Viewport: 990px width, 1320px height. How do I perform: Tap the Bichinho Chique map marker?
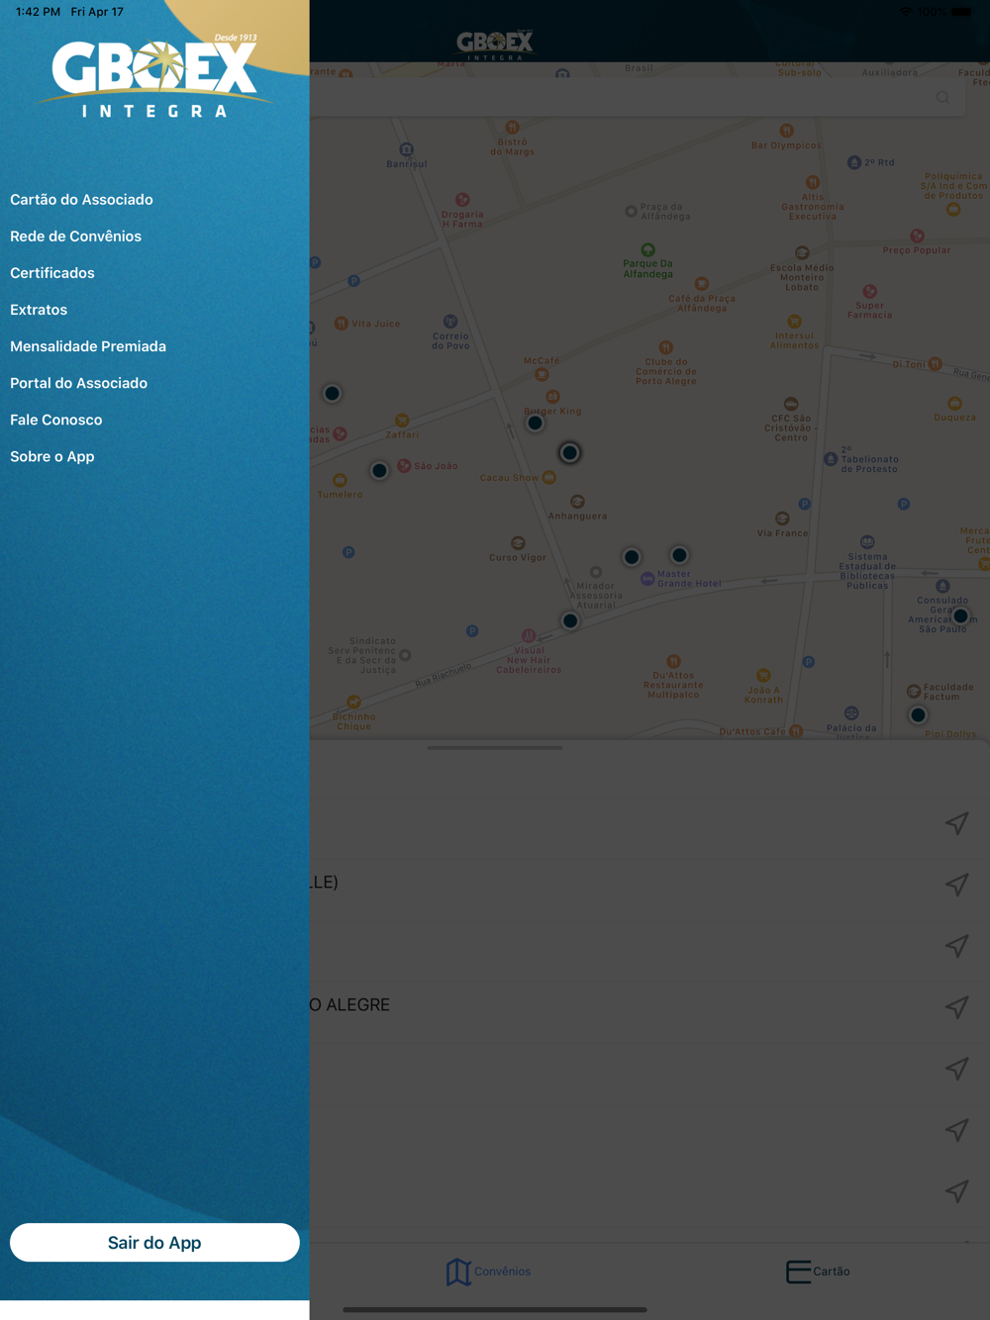coord(353,703)
